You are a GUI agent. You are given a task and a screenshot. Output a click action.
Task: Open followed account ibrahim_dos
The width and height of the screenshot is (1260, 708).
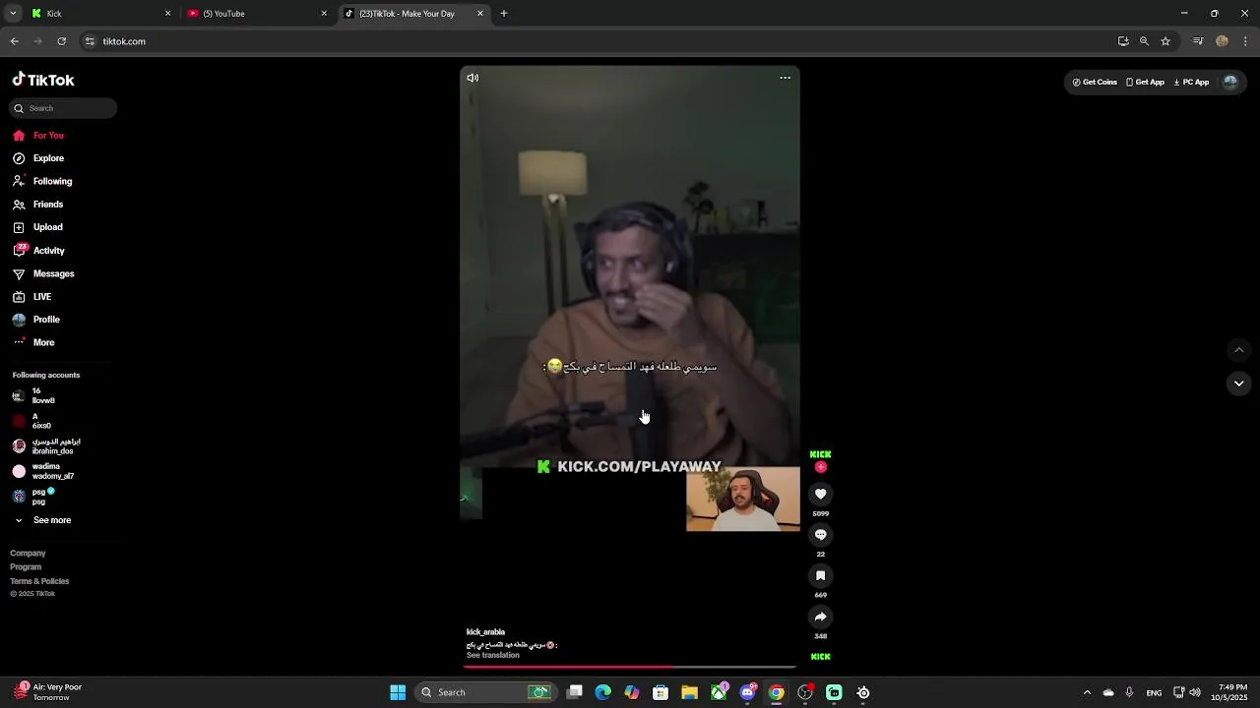46,446
